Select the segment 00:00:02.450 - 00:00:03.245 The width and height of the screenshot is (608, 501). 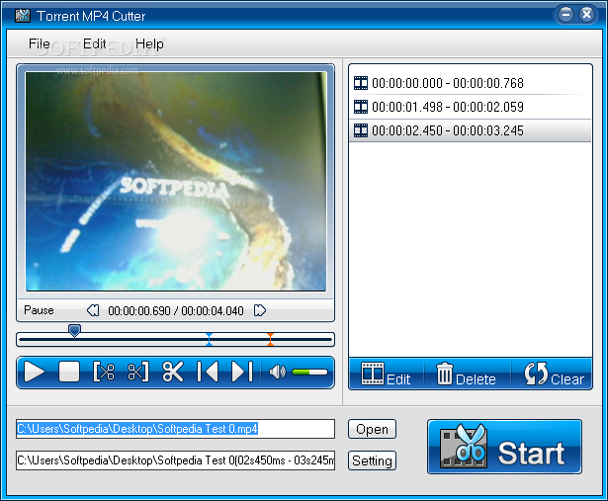point(470,130)
